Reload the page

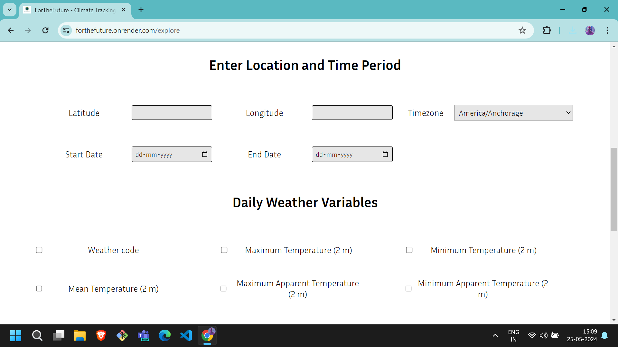click(x=45, y=31)
